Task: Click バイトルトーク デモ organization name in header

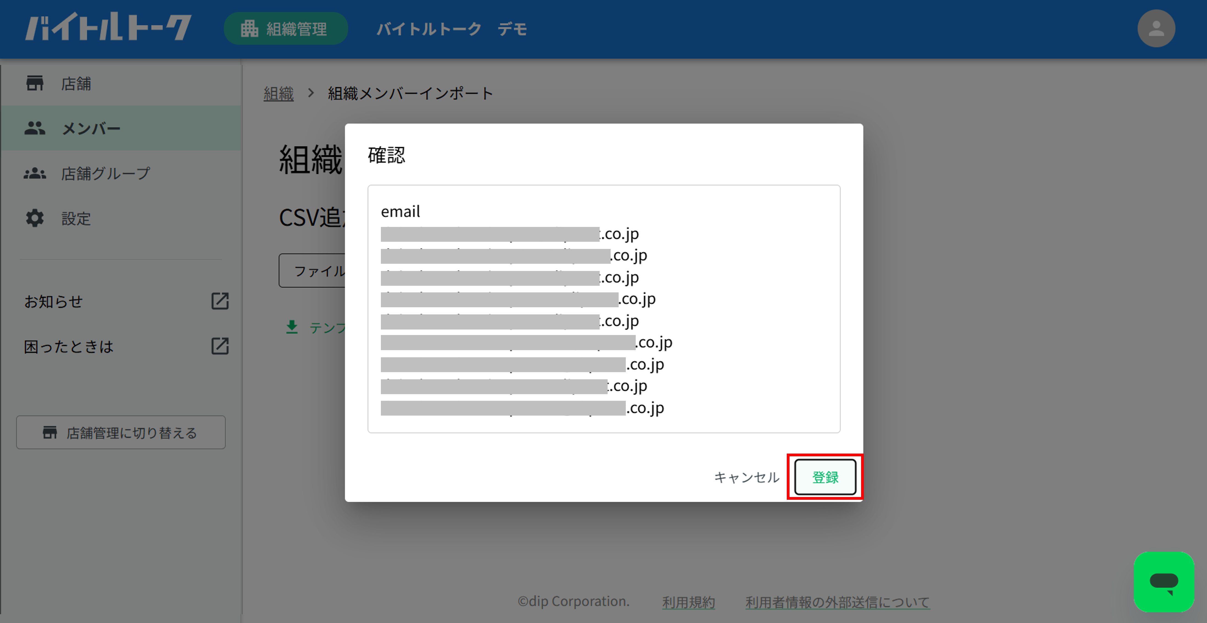Action: (x=452, y=29)
